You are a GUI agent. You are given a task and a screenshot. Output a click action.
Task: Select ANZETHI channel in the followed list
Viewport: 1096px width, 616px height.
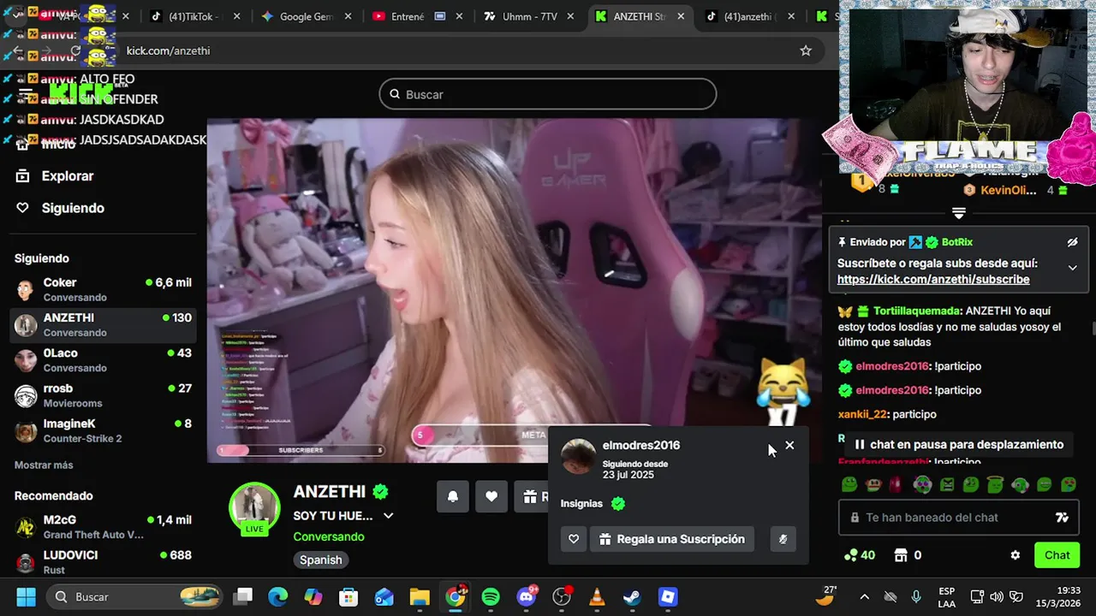pos(103,324)
